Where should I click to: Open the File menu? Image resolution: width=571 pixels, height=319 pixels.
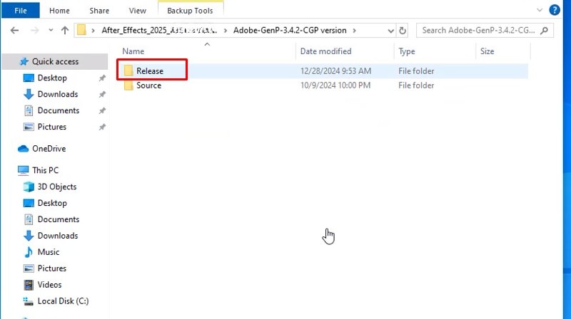tap(21, 11)
